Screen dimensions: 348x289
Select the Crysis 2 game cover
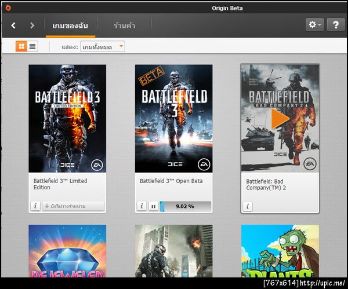(173, 251)
